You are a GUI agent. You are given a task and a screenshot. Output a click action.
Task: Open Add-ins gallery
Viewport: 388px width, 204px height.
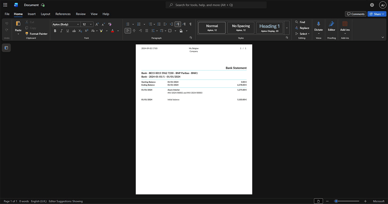(345, 26)
